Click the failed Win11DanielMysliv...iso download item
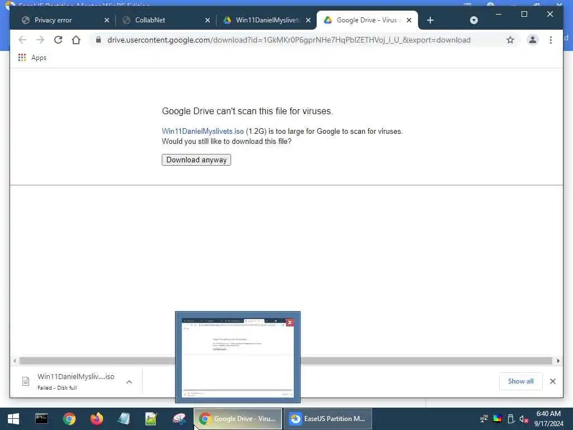 coord(76,381)
